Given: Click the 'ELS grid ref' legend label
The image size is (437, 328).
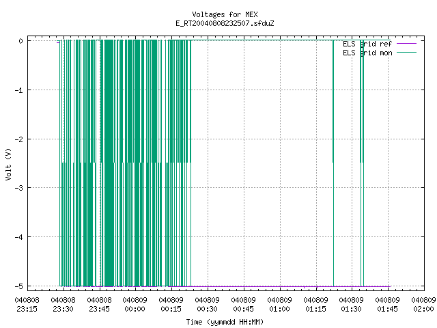Looking at the screenshot, I should pyautogui.click(x=367, y=44).
